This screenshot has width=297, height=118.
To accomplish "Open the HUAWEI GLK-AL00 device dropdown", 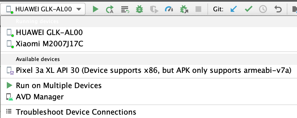I will (x=43, y=9).
